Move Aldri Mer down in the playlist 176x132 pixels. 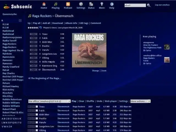point(34,114)
